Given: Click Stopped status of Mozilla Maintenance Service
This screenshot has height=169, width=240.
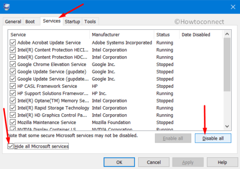Looking at the screenshot, I should tap(165, 123).
